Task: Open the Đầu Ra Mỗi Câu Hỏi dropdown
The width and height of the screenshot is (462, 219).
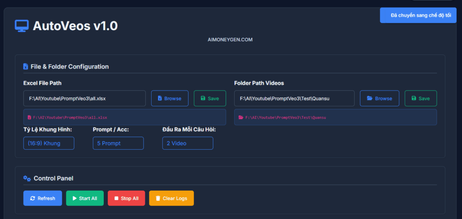Action: point(188,143)
